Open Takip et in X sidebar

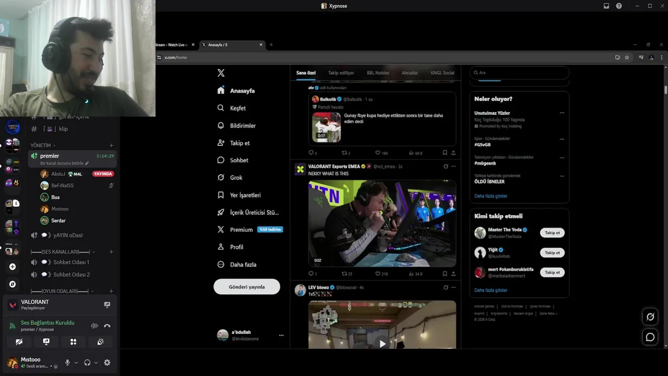[x=233, y=143]
